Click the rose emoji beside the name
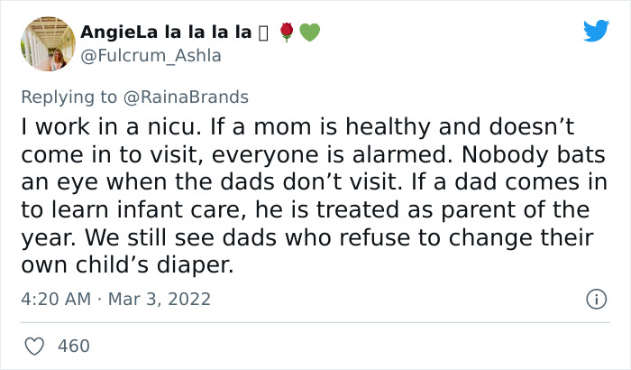This screenshot has width=631, height=370. (x=287, y=32)
